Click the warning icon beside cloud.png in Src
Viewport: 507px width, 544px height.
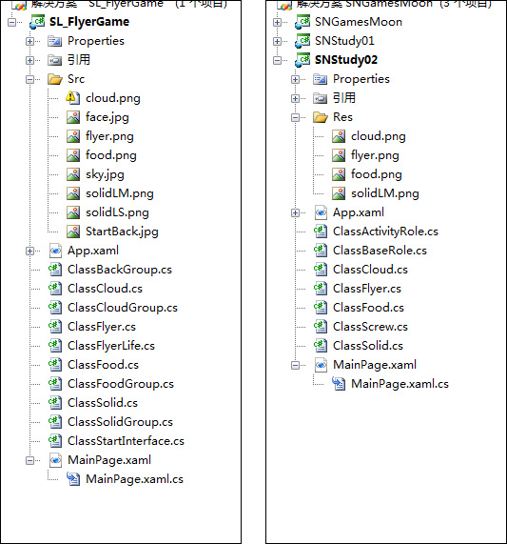coord(73,98)
